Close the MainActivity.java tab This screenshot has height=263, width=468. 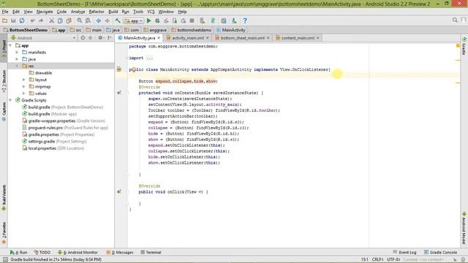point(159,38)
